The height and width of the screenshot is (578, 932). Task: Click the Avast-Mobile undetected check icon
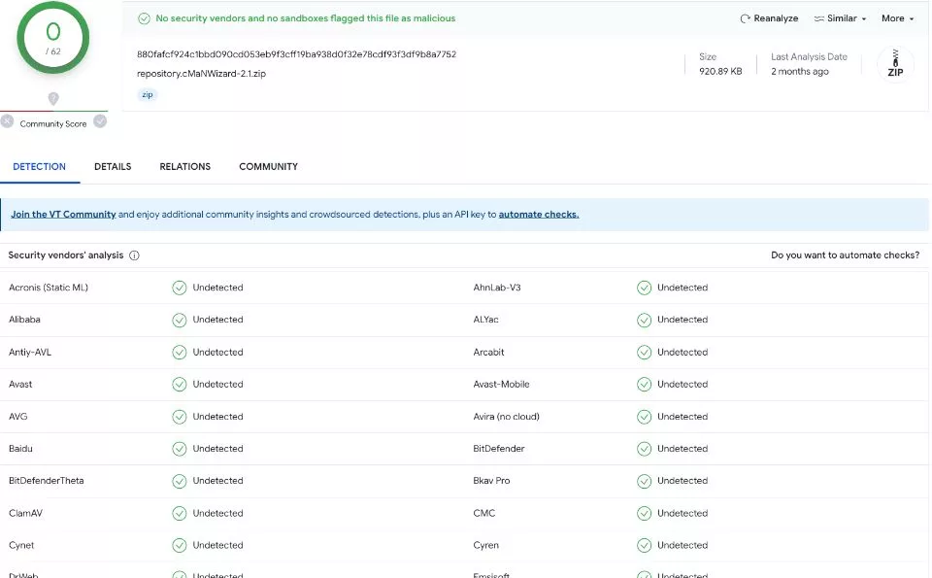click(645, 384)
